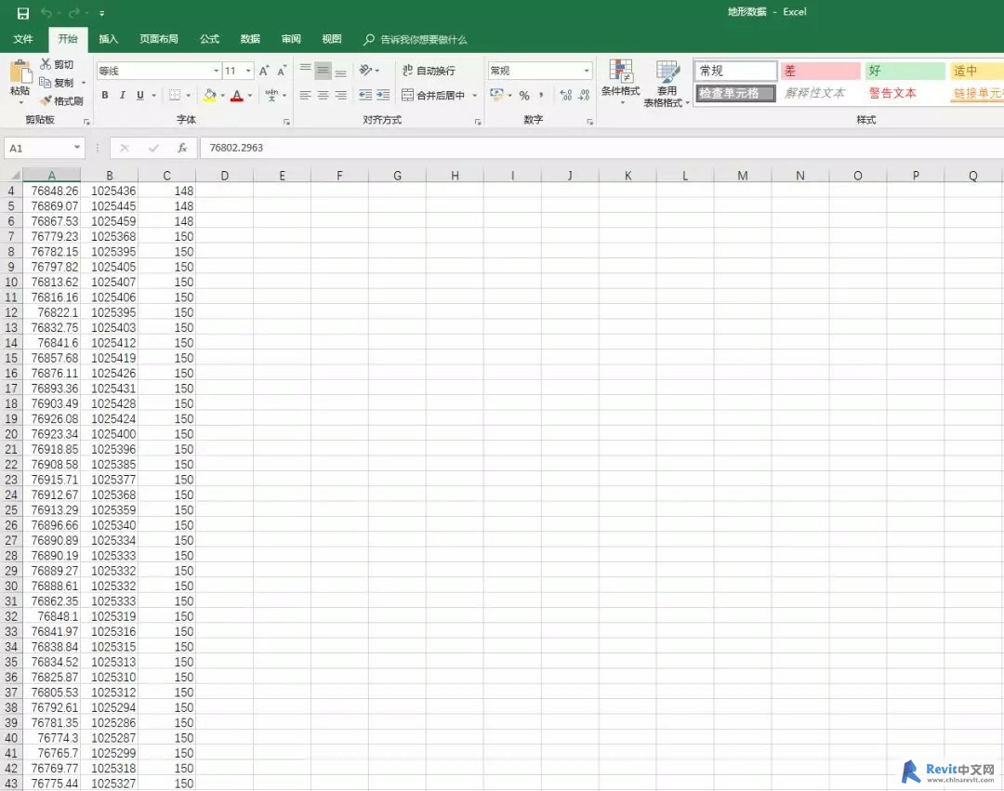Image resolution: width=1004 pixels, height=791 pixels.
Task: Open Conditional Formatting (条件格式)
Action: [x=620, y=83]
